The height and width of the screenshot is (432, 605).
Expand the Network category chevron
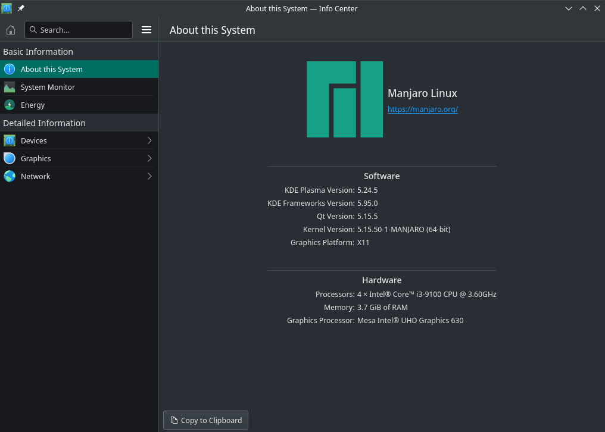coord(149,176)
